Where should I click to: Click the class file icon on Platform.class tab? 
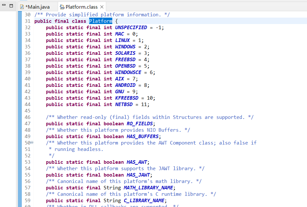tap(63, 6)
